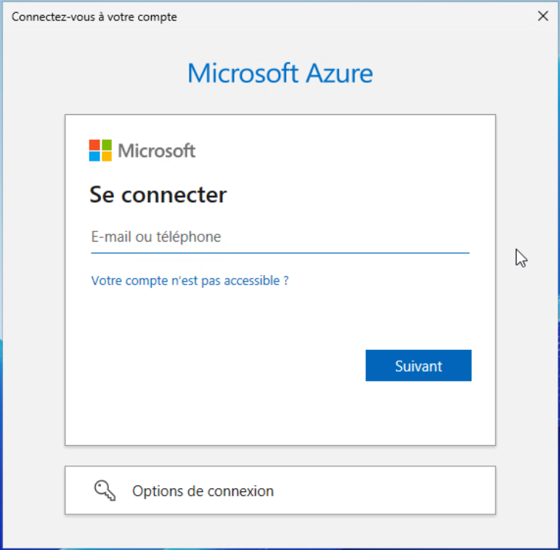The width and height of the screenshot is (560, 550).
Task: Click the Microsoft wordmark text
Action: click(x=157, y=151)
